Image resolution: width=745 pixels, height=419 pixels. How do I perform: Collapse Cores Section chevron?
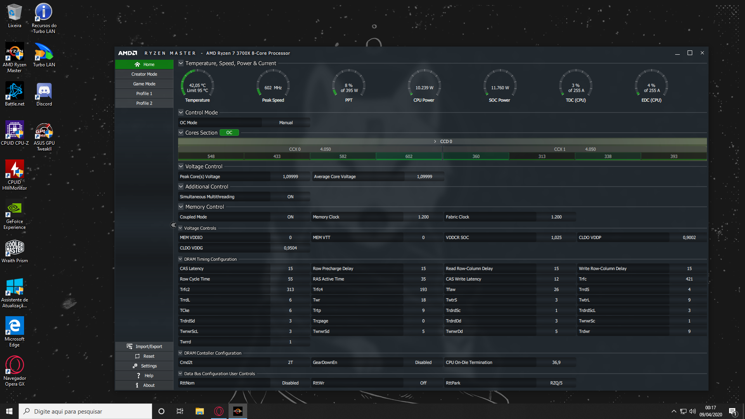(x=181, y=133)
